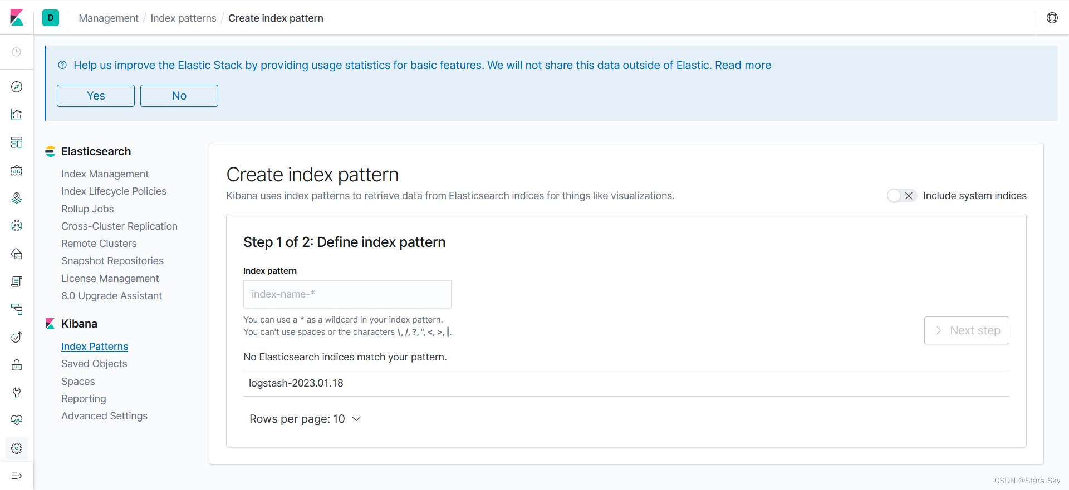This screenshot has width=1069, height=490.
Task: Open the Visualize chart icon in sidebar
Action: click(x=17, y=115)
